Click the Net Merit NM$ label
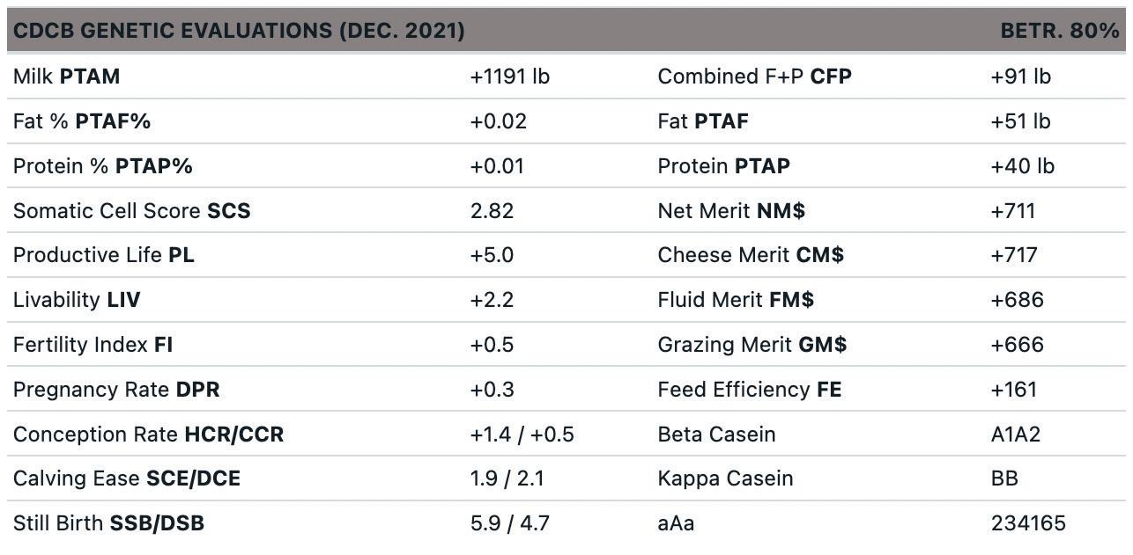1133x555 pixels. (730, 211)
